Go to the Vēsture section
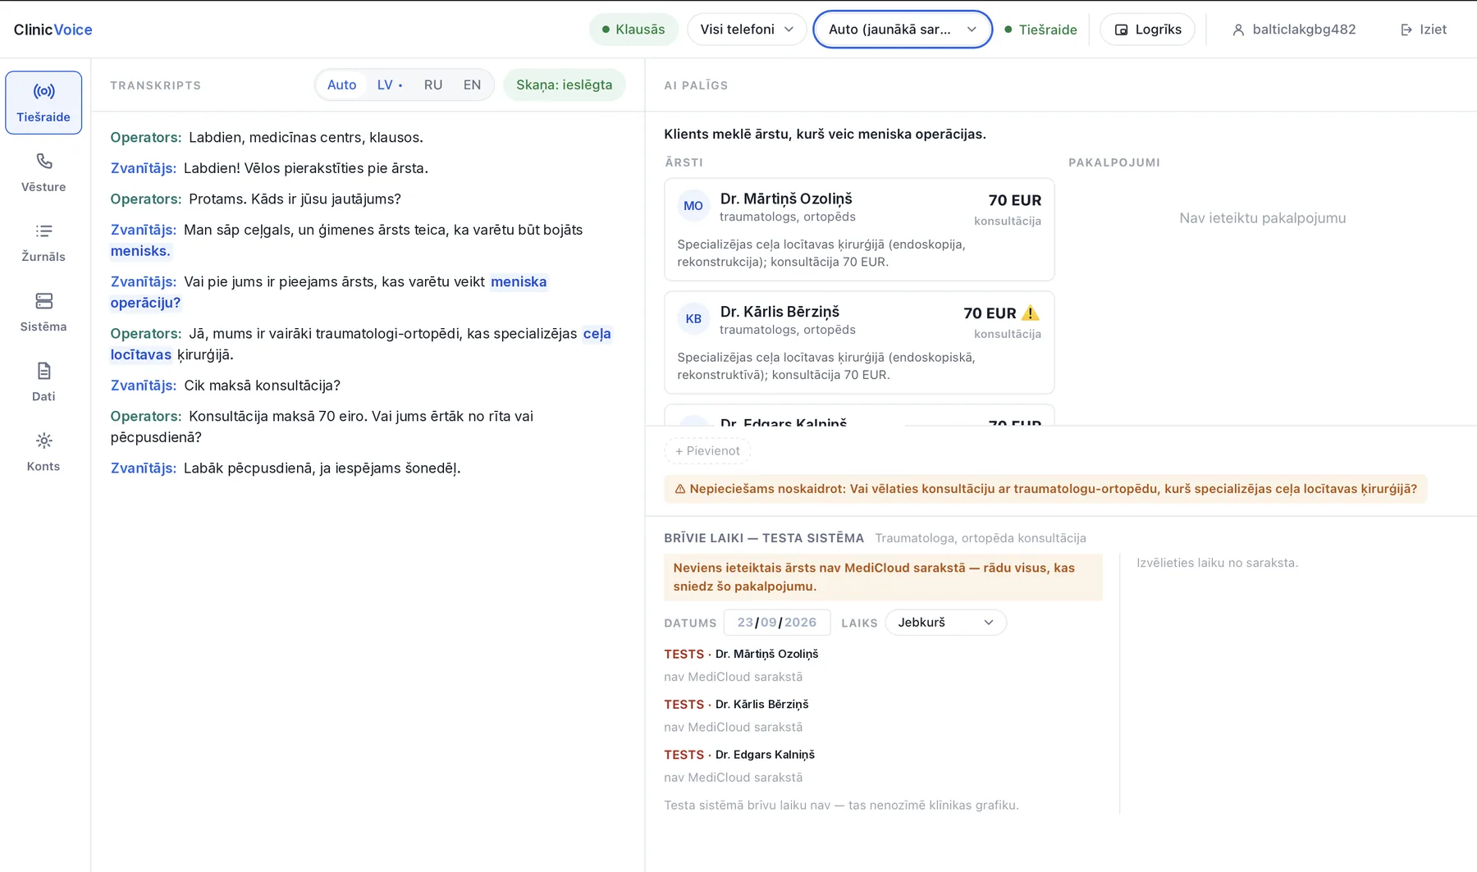The image size is (1477, 872). click(43, 172)
